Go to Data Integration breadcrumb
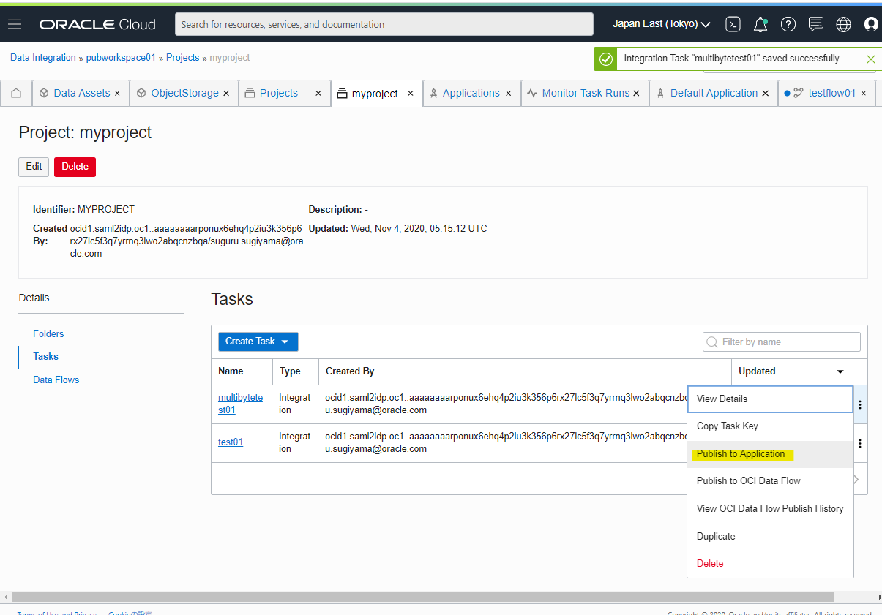 click(x=43, y=58)
